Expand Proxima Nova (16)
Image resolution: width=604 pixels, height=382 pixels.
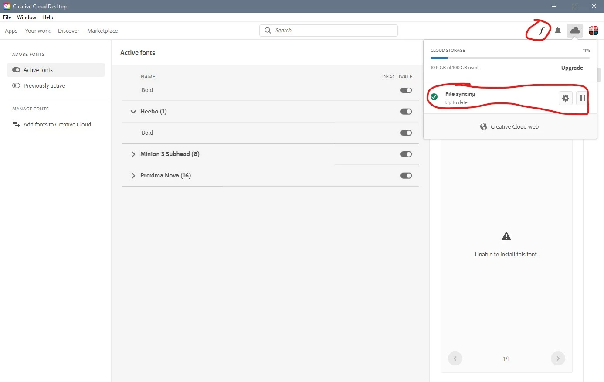(133, 176)
